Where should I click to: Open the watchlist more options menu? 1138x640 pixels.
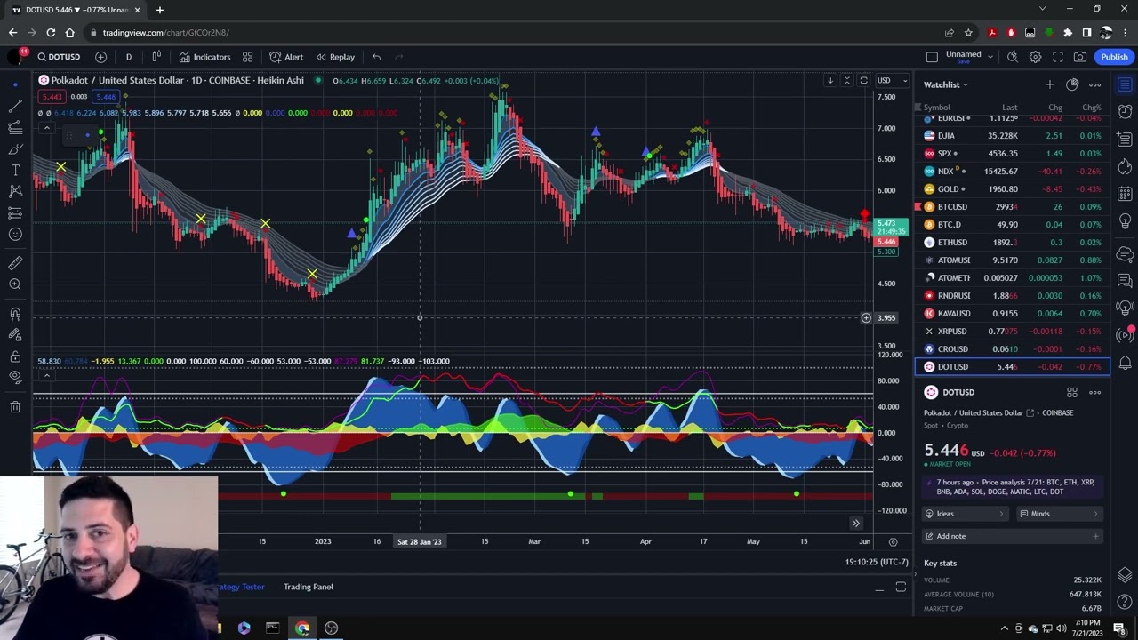(x=1095, y=84)
